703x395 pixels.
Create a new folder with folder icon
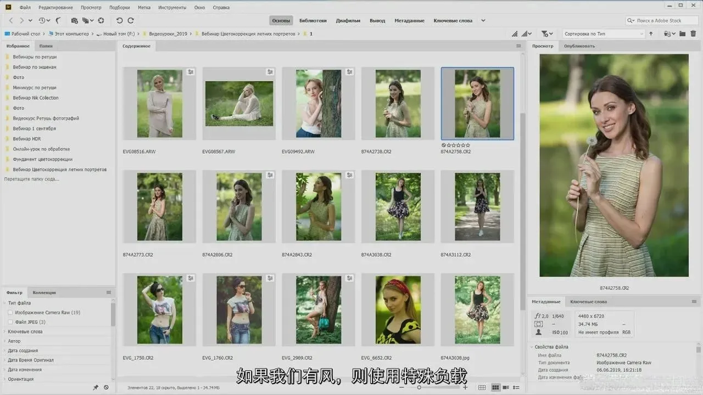pyautogui.click(x=682, y=33)
